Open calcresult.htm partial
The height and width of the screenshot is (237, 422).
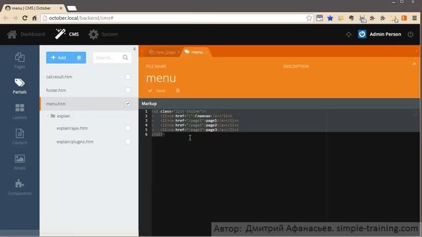59,77
